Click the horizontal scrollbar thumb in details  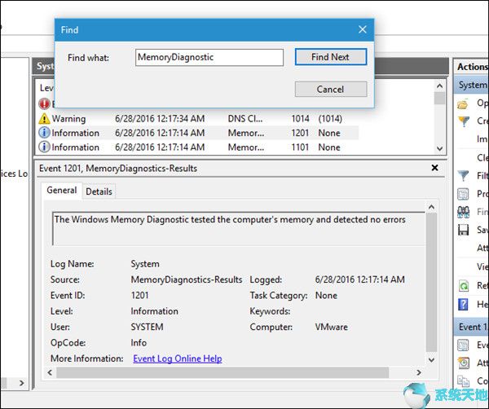point(222,372)
